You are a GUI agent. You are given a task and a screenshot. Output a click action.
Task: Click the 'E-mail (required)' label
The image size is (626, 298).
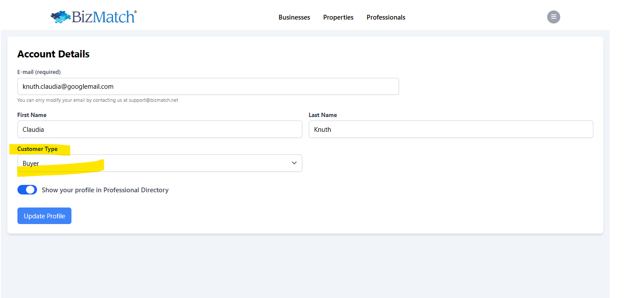(39, 72)
